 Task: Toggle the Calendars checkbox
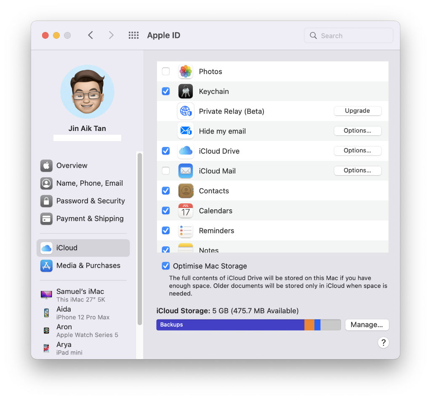(166, 210)
